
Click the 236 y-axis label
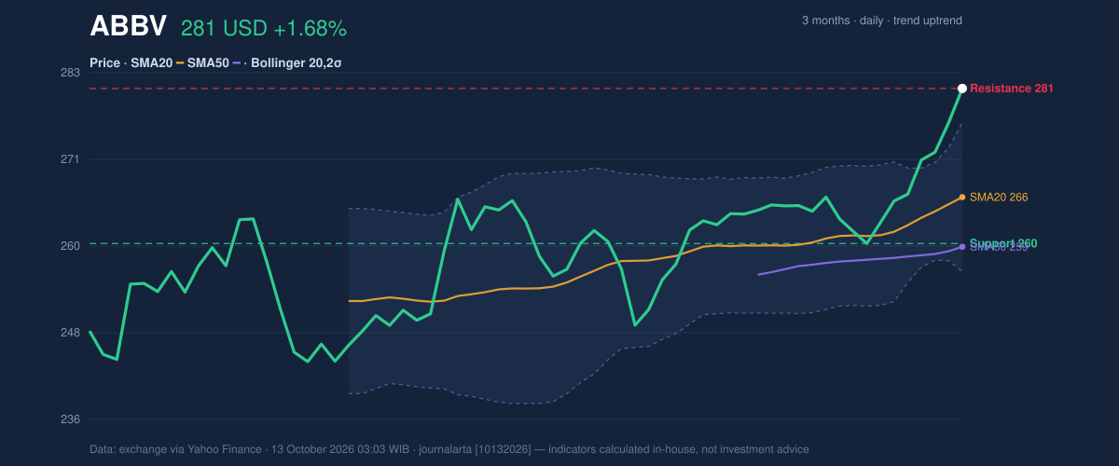coord(70,419)
